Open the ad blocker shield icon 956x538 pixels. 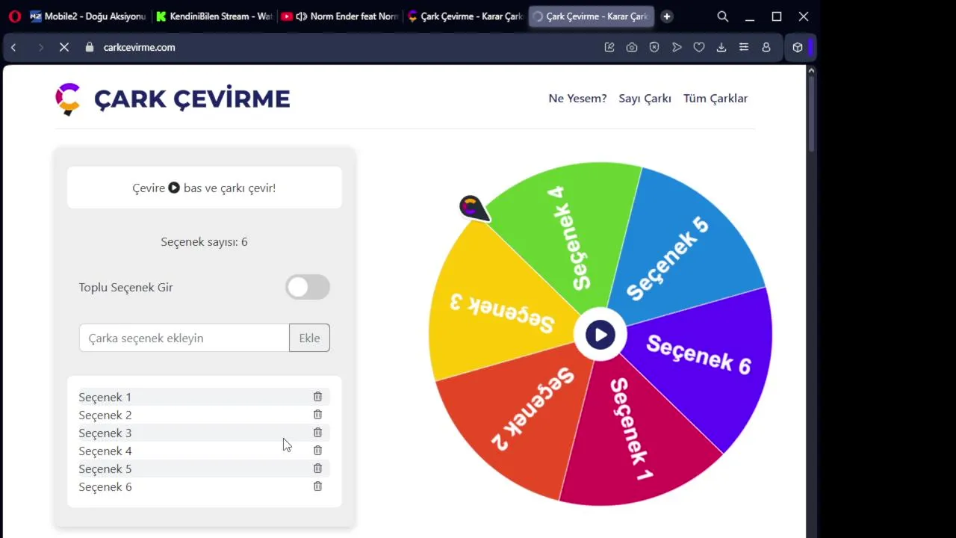pos(654,47)
